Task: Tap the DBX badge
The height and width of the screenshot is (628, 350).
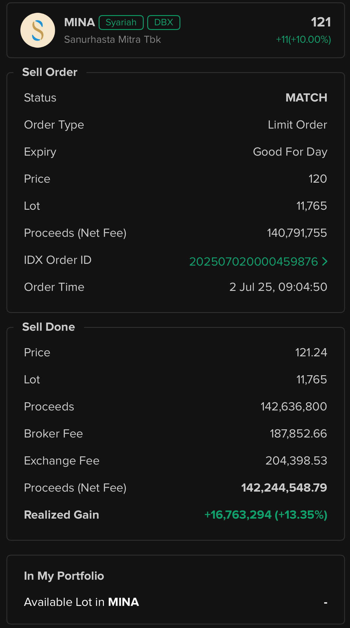Action: (164, 23)
